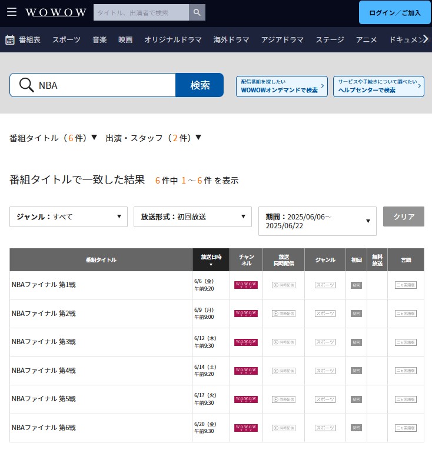
Task: Click スポーツ genre tag for 第3戦 row
Action: [325, 342]
